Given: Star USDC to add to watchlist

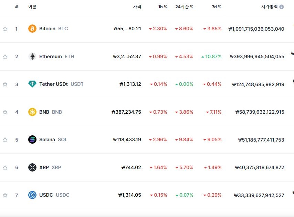Looking at the screenshot, I should tap(5, 195).
